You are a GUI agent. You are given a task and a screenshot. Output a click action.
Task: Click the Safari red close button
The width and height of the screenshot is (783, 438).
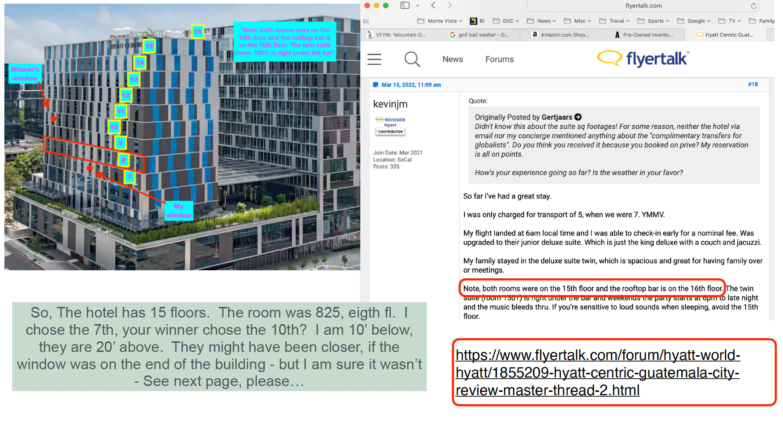tap(367, 5)
